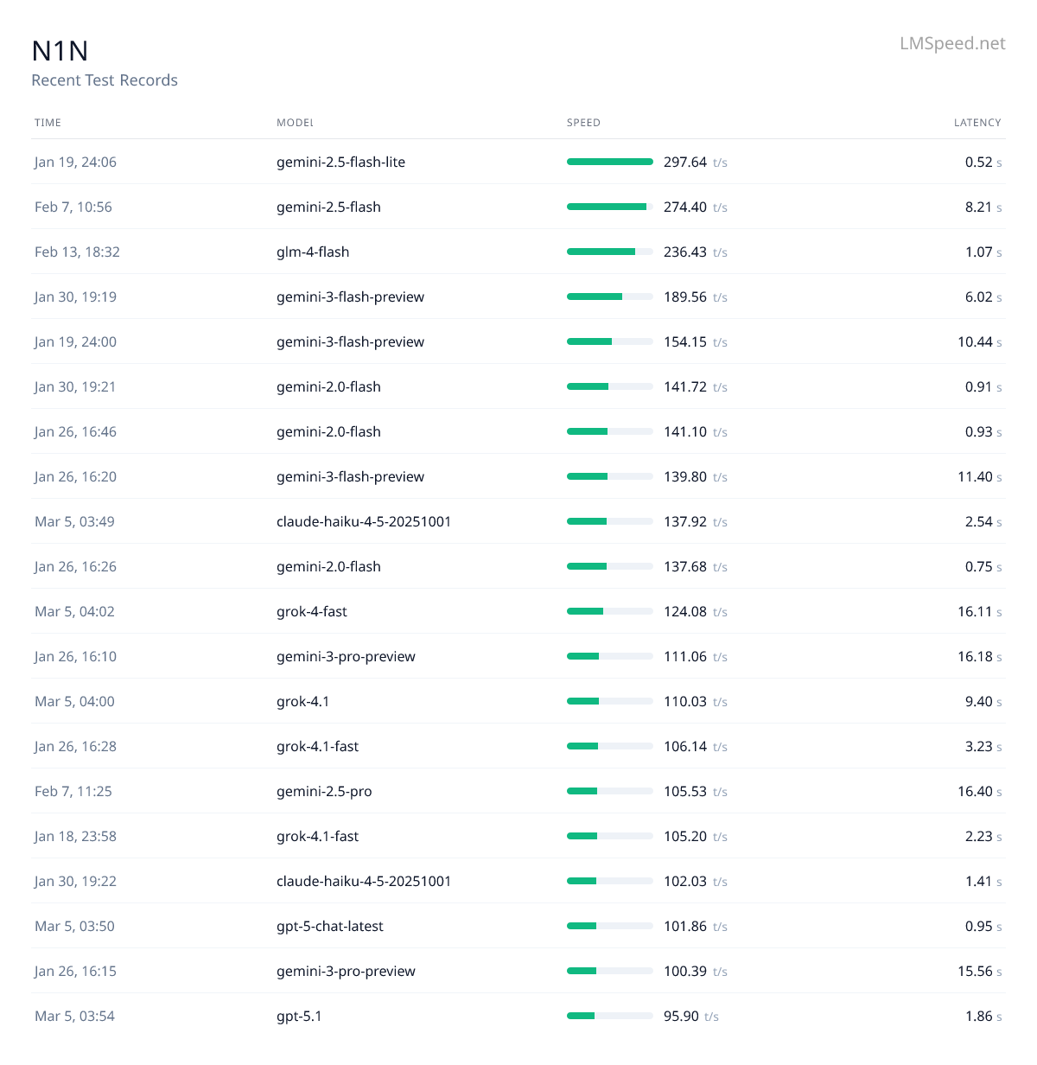Click the 236.43 t/s speed bar

click(x=610, y=252)
